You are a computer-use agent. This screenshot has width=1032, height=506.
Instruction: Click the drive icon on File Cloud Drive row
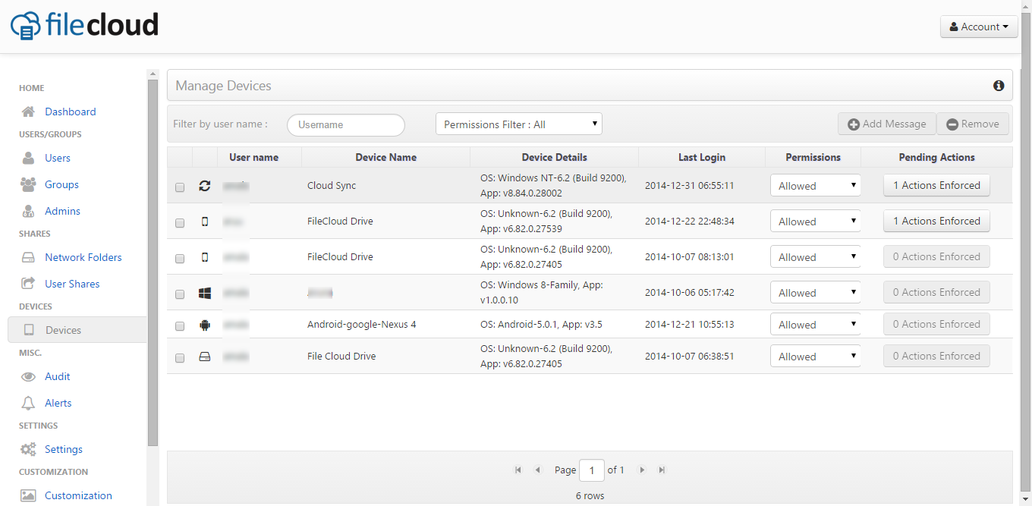coord(204,357)
